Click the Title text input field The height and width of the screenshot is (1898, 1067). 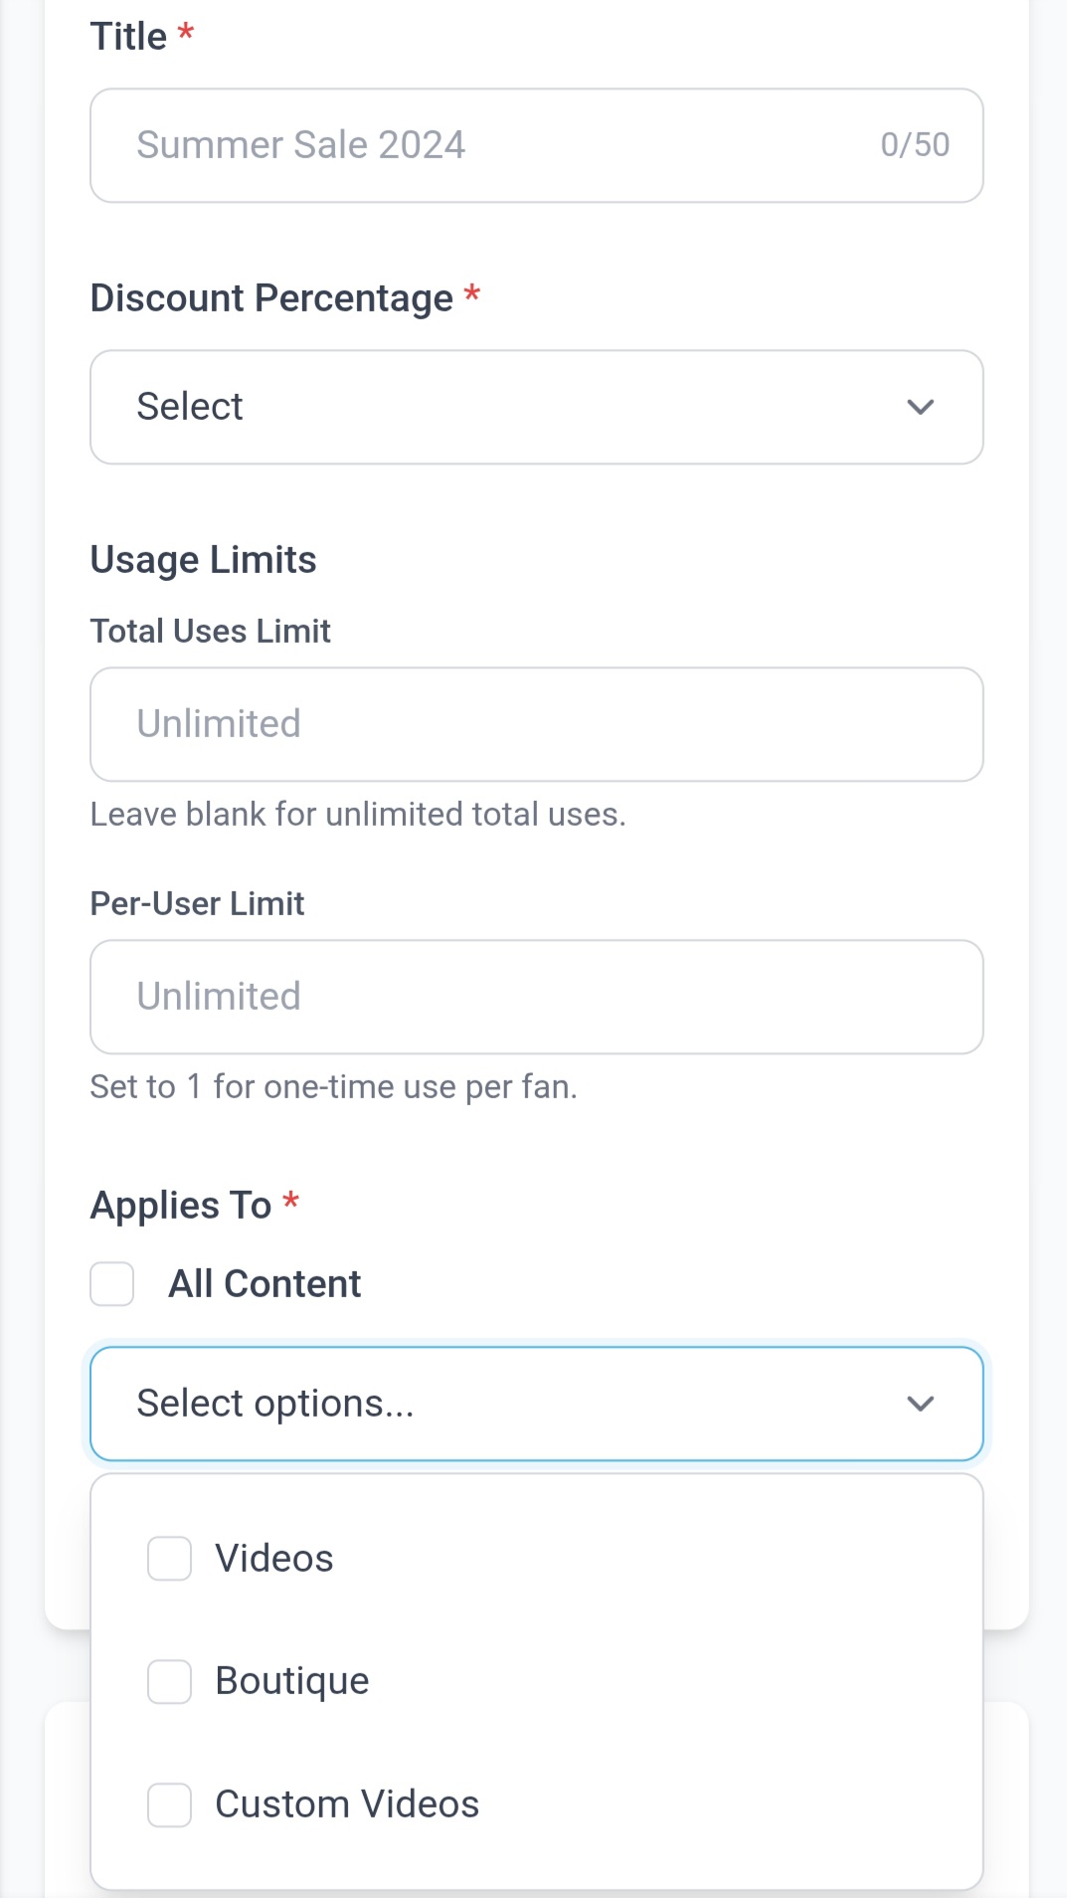[x=497, y=145]
